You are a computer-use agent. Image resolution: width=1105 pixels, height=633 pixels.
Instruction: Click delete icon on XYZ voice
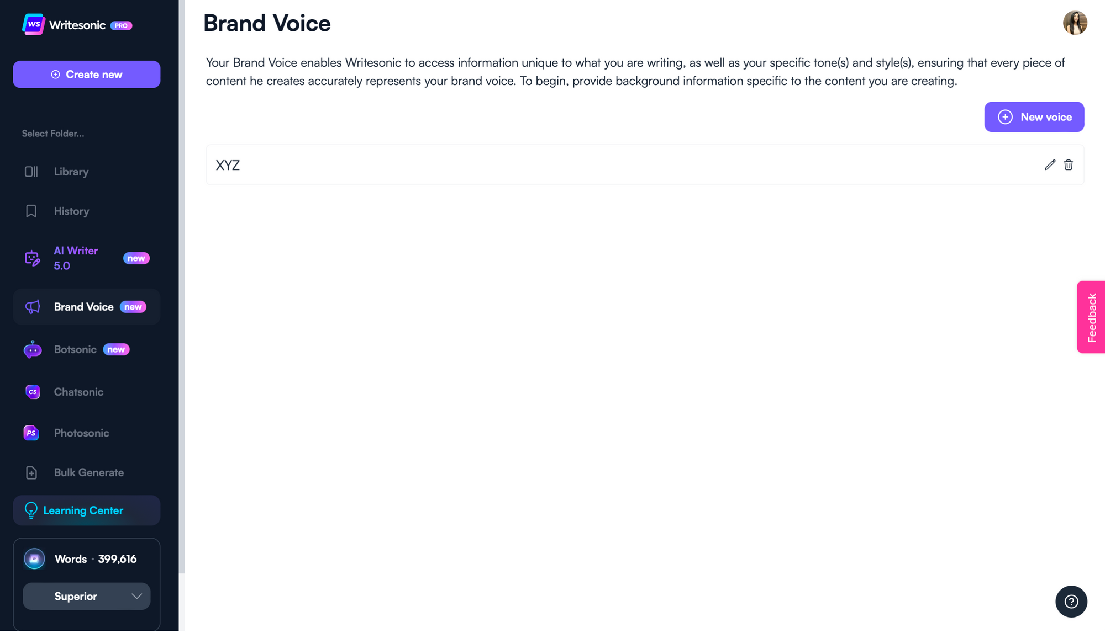tap(1069, 164)
